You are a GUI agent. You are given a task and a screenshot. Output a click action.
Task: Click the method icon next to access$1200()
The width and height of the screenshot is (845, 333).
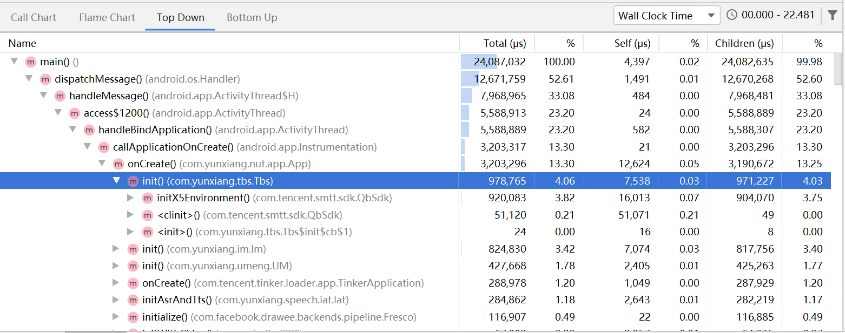coord(75,113)
